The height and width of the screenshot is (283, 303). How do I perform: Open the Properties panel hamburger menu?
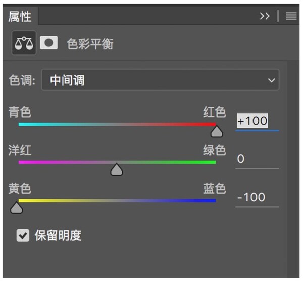click(291, 16)
